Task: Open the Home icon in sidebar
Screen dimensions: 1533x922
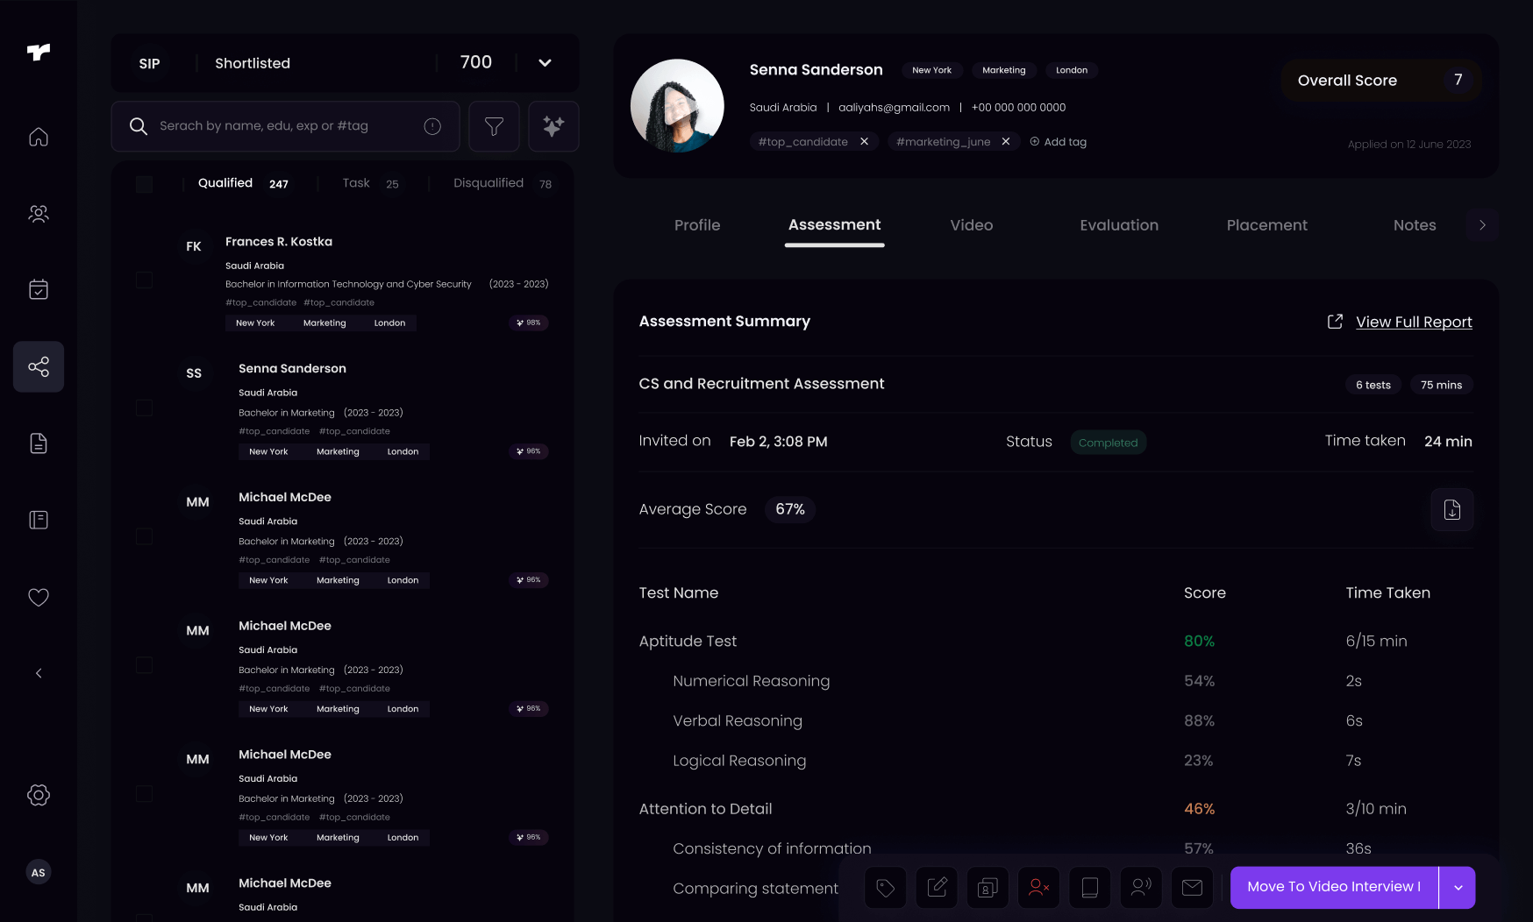Action: 39,137
